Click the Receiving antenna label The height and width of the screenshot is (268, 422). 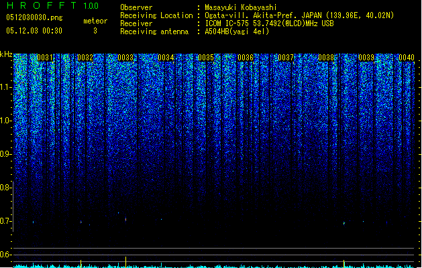(x=154, y=31)
